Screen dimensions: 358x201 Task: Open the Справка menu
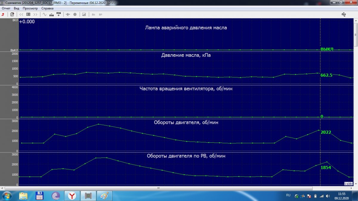(47, 8)
